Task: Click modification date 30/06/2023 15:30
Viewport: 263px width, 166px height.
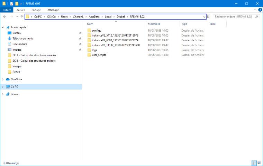Action: click(158, 55)
